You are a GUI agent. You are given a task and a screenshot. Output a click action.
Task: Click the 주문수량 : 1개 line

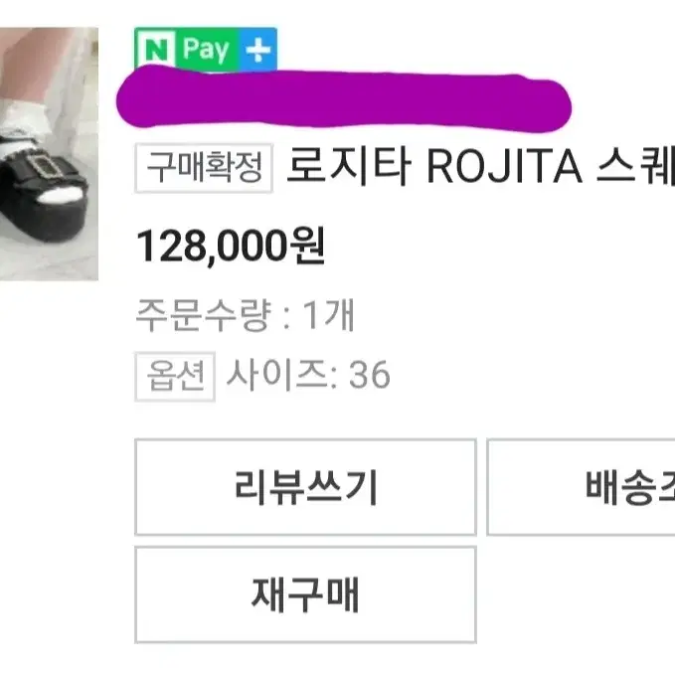(x=245, y=315)
